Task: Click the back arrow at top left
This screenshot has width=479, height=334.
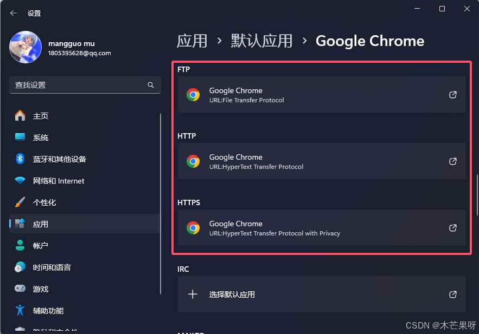Action: click(x=13, y=12)
